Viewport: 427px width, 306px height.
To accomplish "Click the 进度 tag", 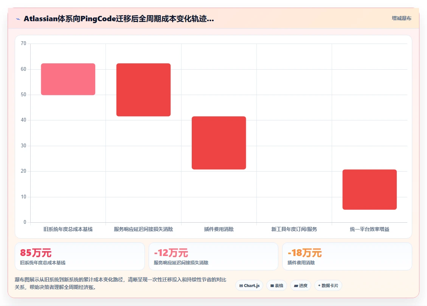I will click(301, 286).
